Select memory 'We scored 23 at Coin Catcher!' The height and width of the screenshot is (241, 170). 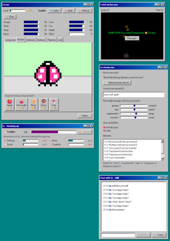point(120,148)
